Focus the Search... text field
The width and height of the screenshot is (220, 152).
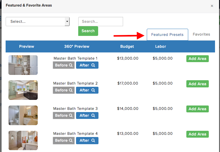[x=100, y=22]
